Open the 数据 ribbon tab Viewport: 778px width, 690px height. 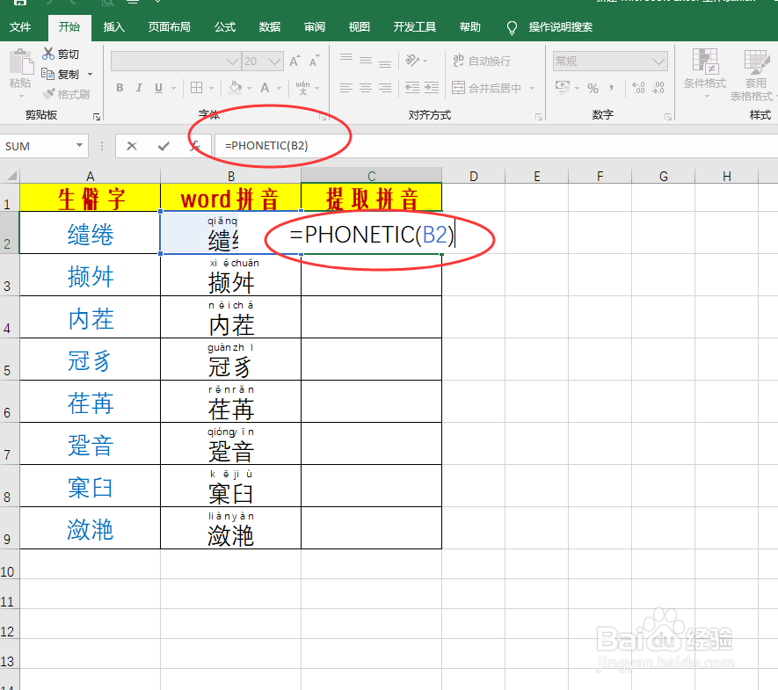pyautogui.click(x=269, y=27)
